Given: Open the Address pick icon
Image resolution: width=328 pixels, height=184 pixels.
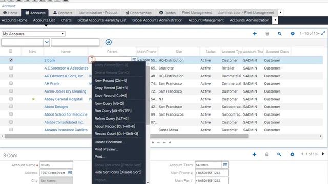Looking at the screenshot, I should coord(70,173).
